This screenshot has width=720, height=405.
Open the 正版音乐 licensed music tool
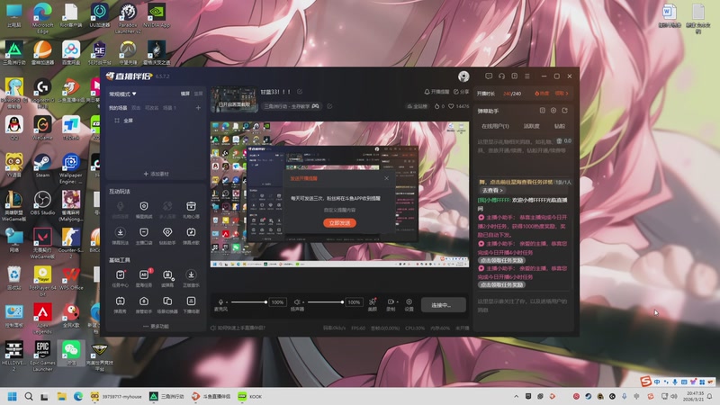pyautogui.click(x=191, y=278)
